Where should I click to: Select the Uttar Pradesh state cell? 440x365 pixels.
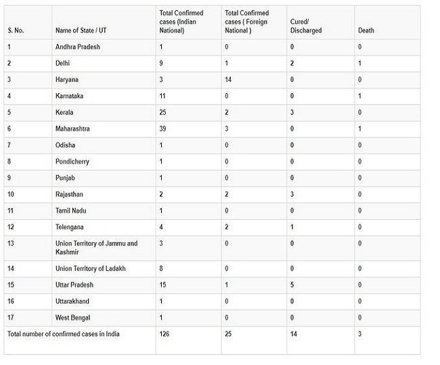(x=74, y=285)
